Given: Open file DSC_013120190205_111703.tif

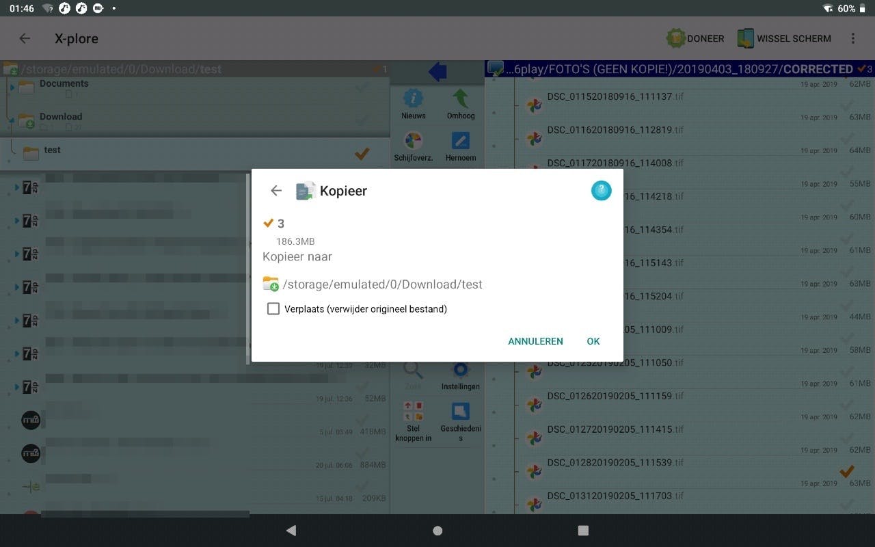Looking at the screenshot, I should coord(615,496).
